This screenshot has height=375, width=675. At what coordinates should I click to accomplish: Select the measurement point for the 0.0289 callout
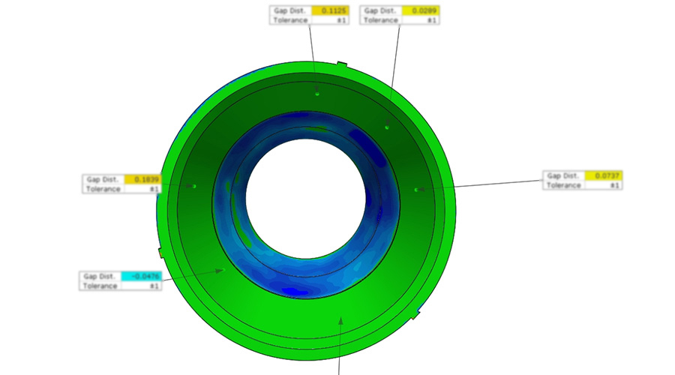387,127
